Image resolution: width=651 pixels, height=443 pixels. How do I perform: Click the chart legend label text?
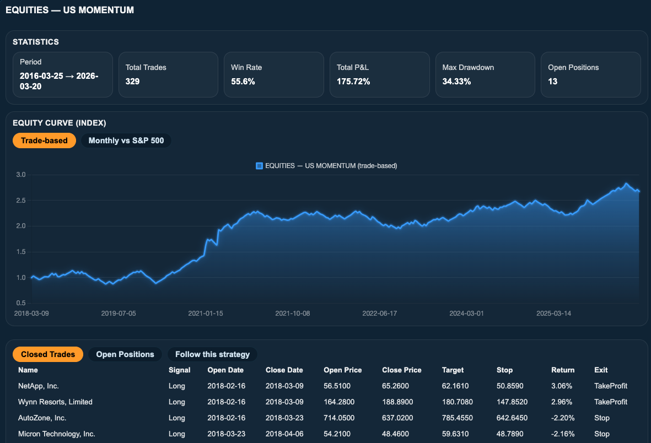331,166
